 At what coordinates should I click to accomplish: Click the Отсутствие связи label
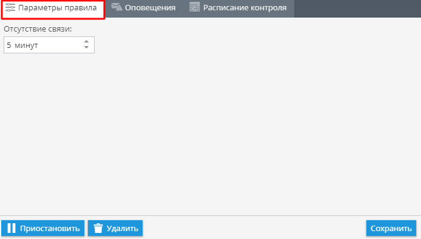pyautogui.click(x=38, y=29)
